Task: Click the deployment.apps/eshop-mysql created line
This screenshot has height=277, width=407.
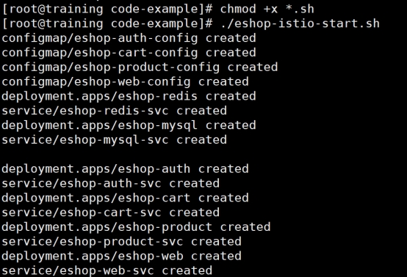Action: click(x=129, y=125)
